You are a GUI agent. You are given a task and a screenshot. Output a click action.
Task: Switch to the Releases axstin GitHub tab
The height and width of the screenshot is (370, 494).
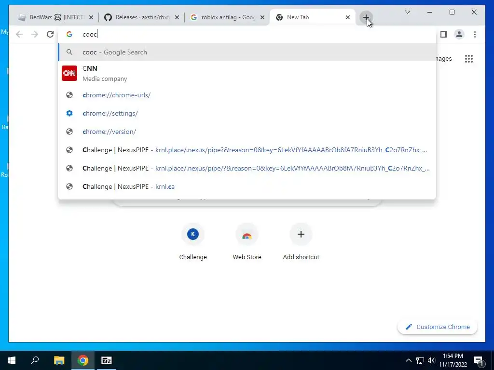[x=141, y=18]
